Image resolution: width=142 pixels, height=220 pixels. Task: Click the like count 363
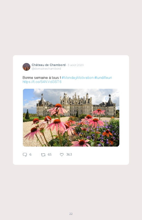coord(69,155)
